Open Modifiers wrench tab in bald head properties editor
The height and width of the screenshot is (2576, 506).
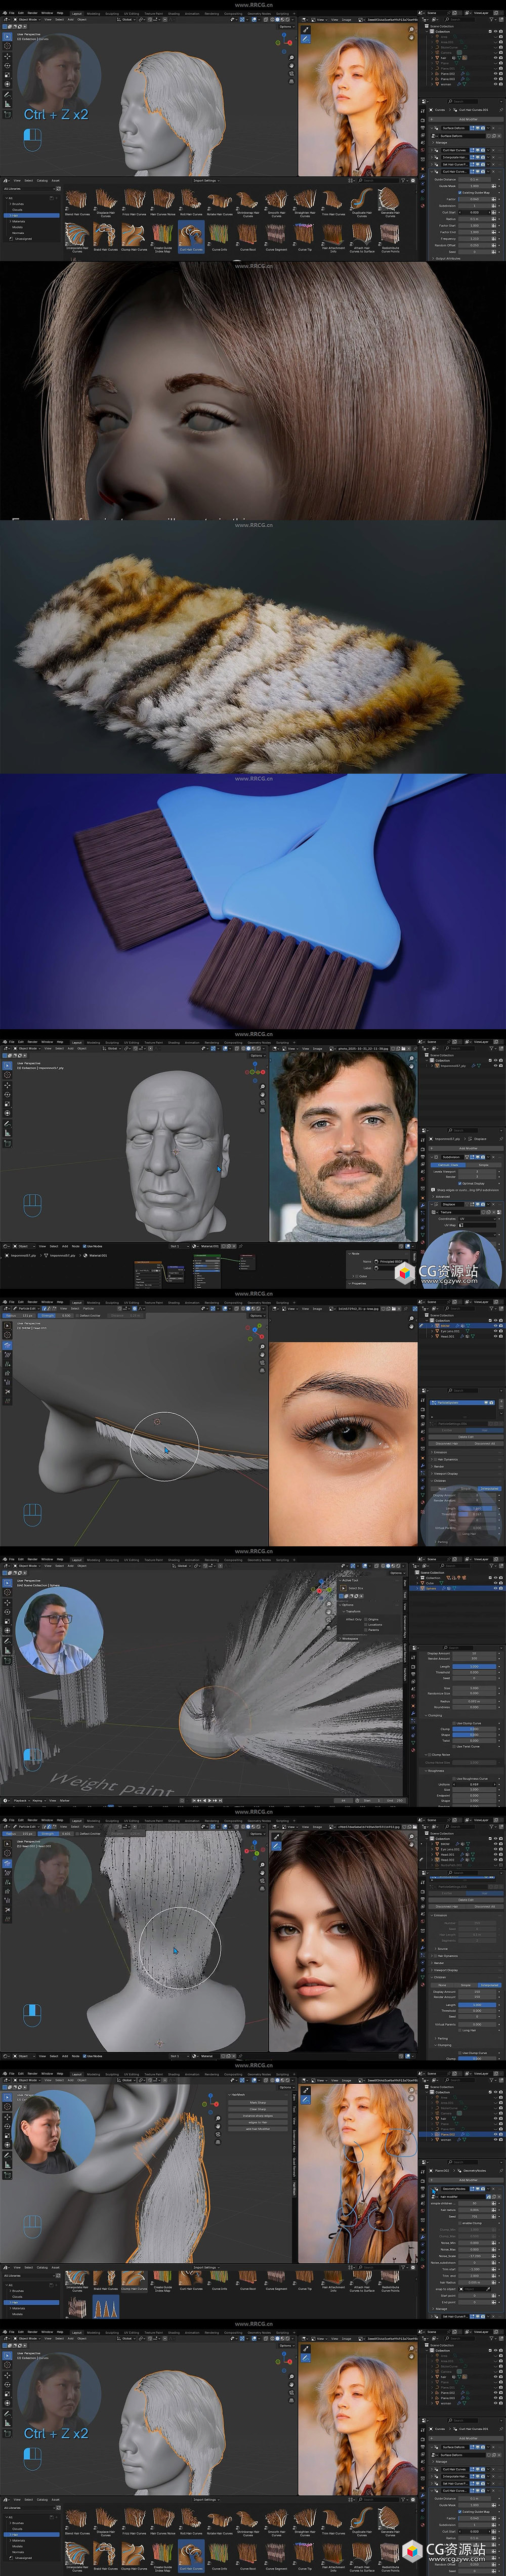click(423, 1205)
